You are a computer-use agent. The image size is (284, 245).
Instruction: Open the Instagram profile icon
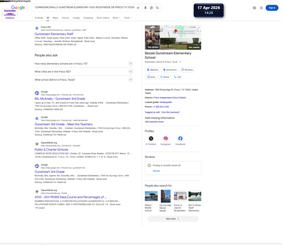[x=166, y=139]
